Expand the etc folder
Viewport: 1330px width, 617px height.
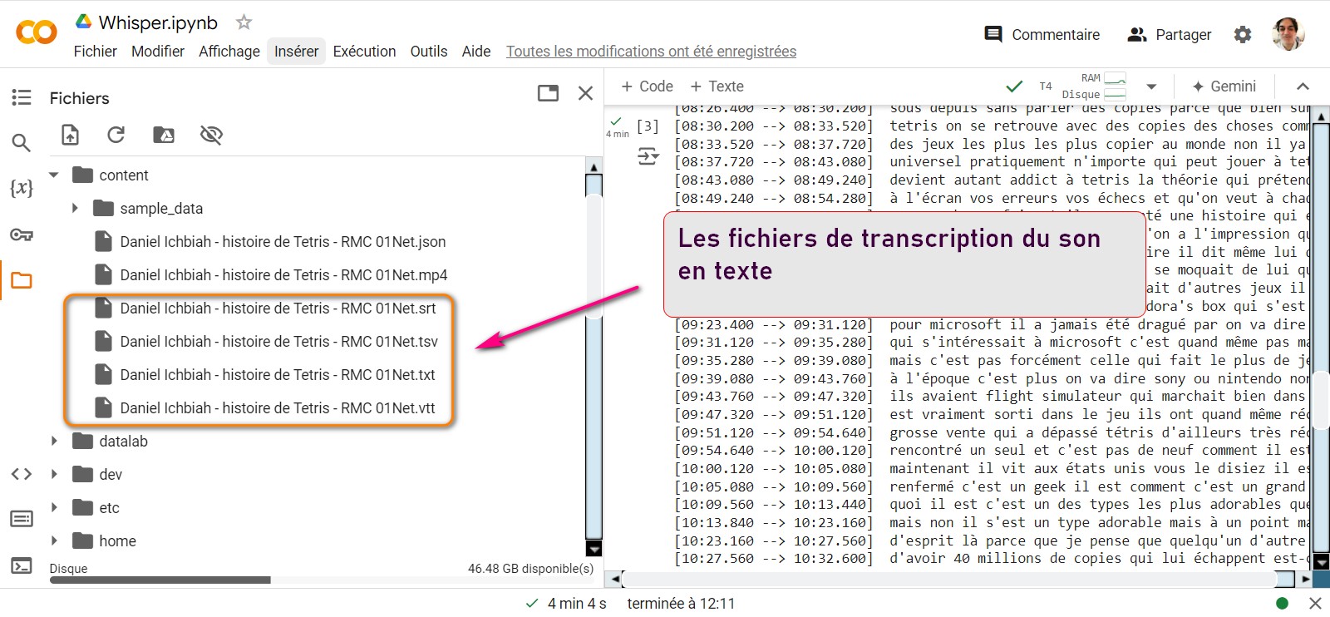click(54, 508)
